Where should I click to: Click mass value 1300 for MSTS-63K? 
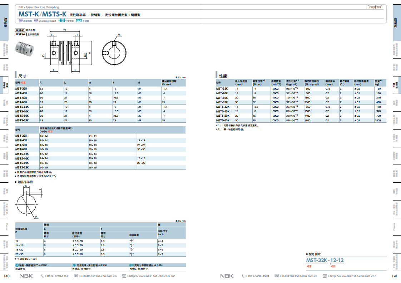[x=378, y=120]
